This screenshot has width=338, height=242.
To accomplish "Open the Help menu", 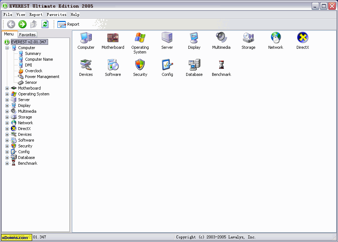I will click(75, 15).
